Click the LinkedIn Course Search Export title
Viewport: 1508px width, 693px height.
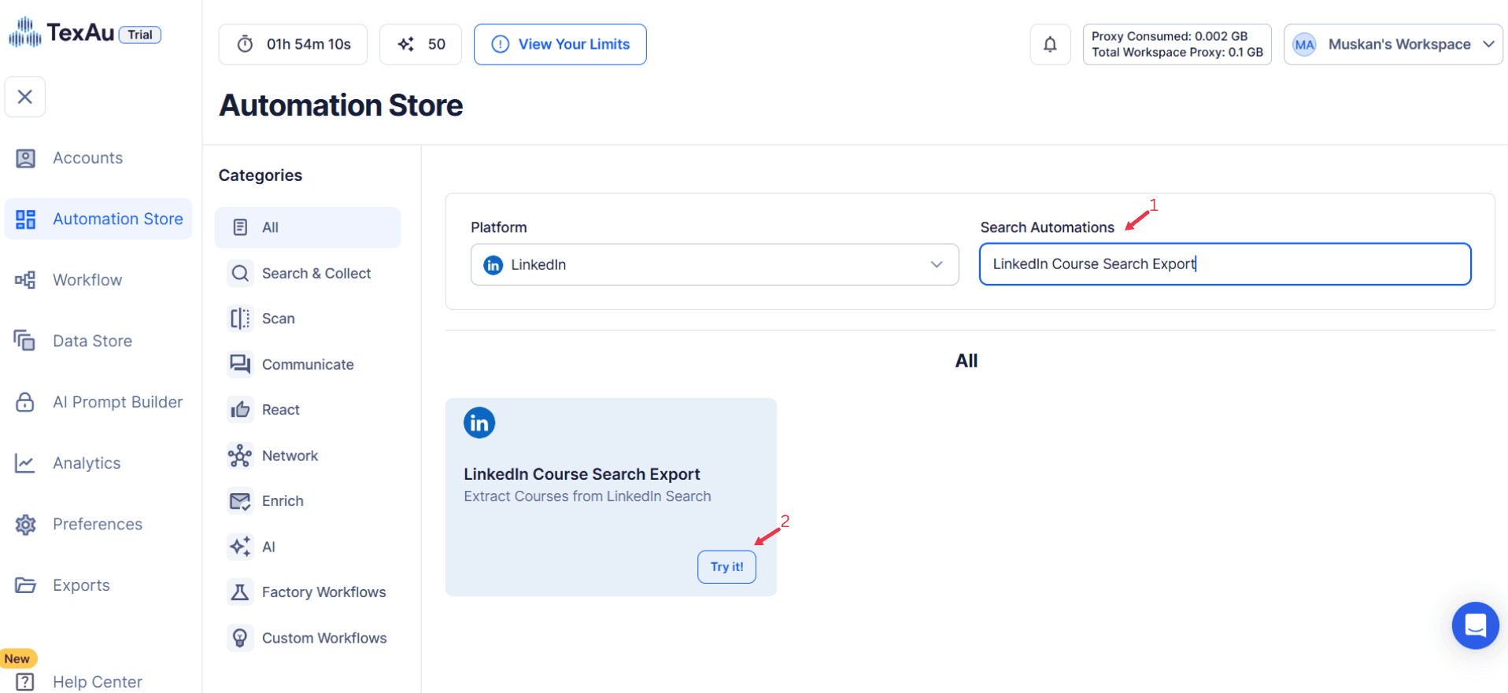coord(582,474)
